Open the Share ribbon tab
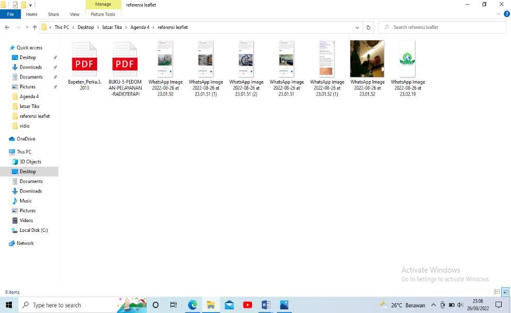This screenshot has height=313, width=511. tap(53, 14)
